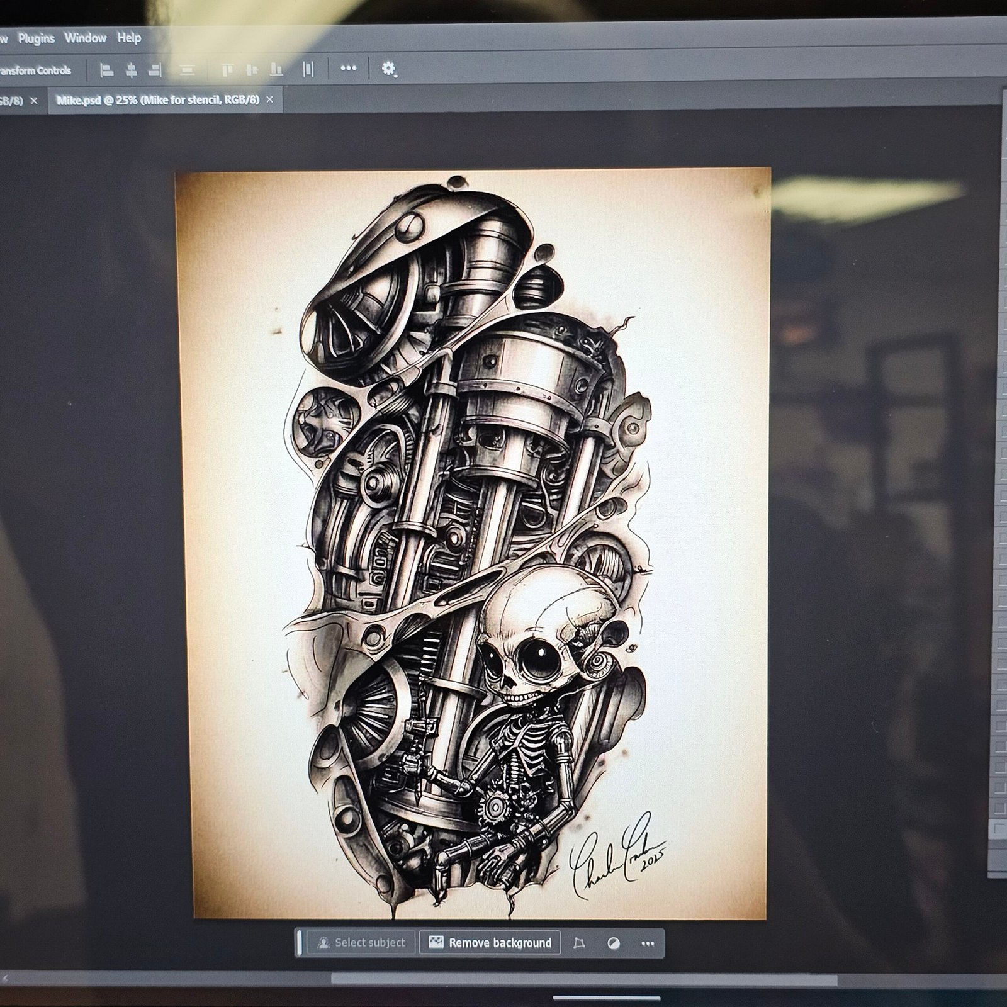Switch to the Mike.psd document tab

(x=157, y=99)
